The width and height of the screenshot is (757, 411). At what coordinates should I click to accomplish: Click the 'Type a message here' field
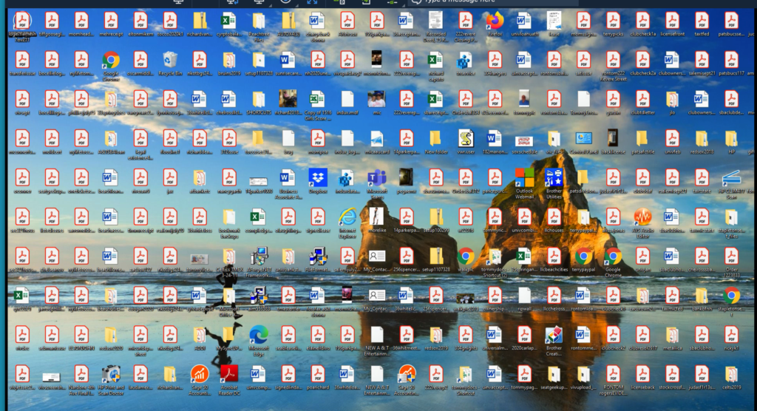pos(492,2)
